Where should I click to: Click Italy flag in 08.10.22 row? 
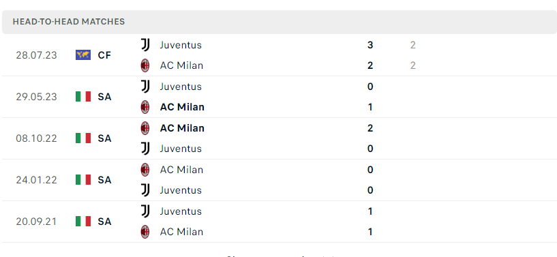[83, 138]
